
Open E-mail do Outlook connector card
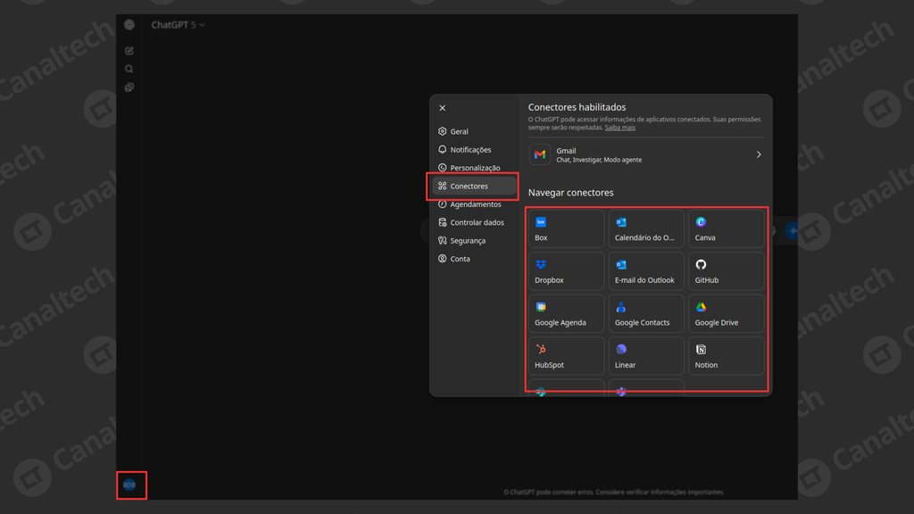pyautogui.click(x=646, y=271)
